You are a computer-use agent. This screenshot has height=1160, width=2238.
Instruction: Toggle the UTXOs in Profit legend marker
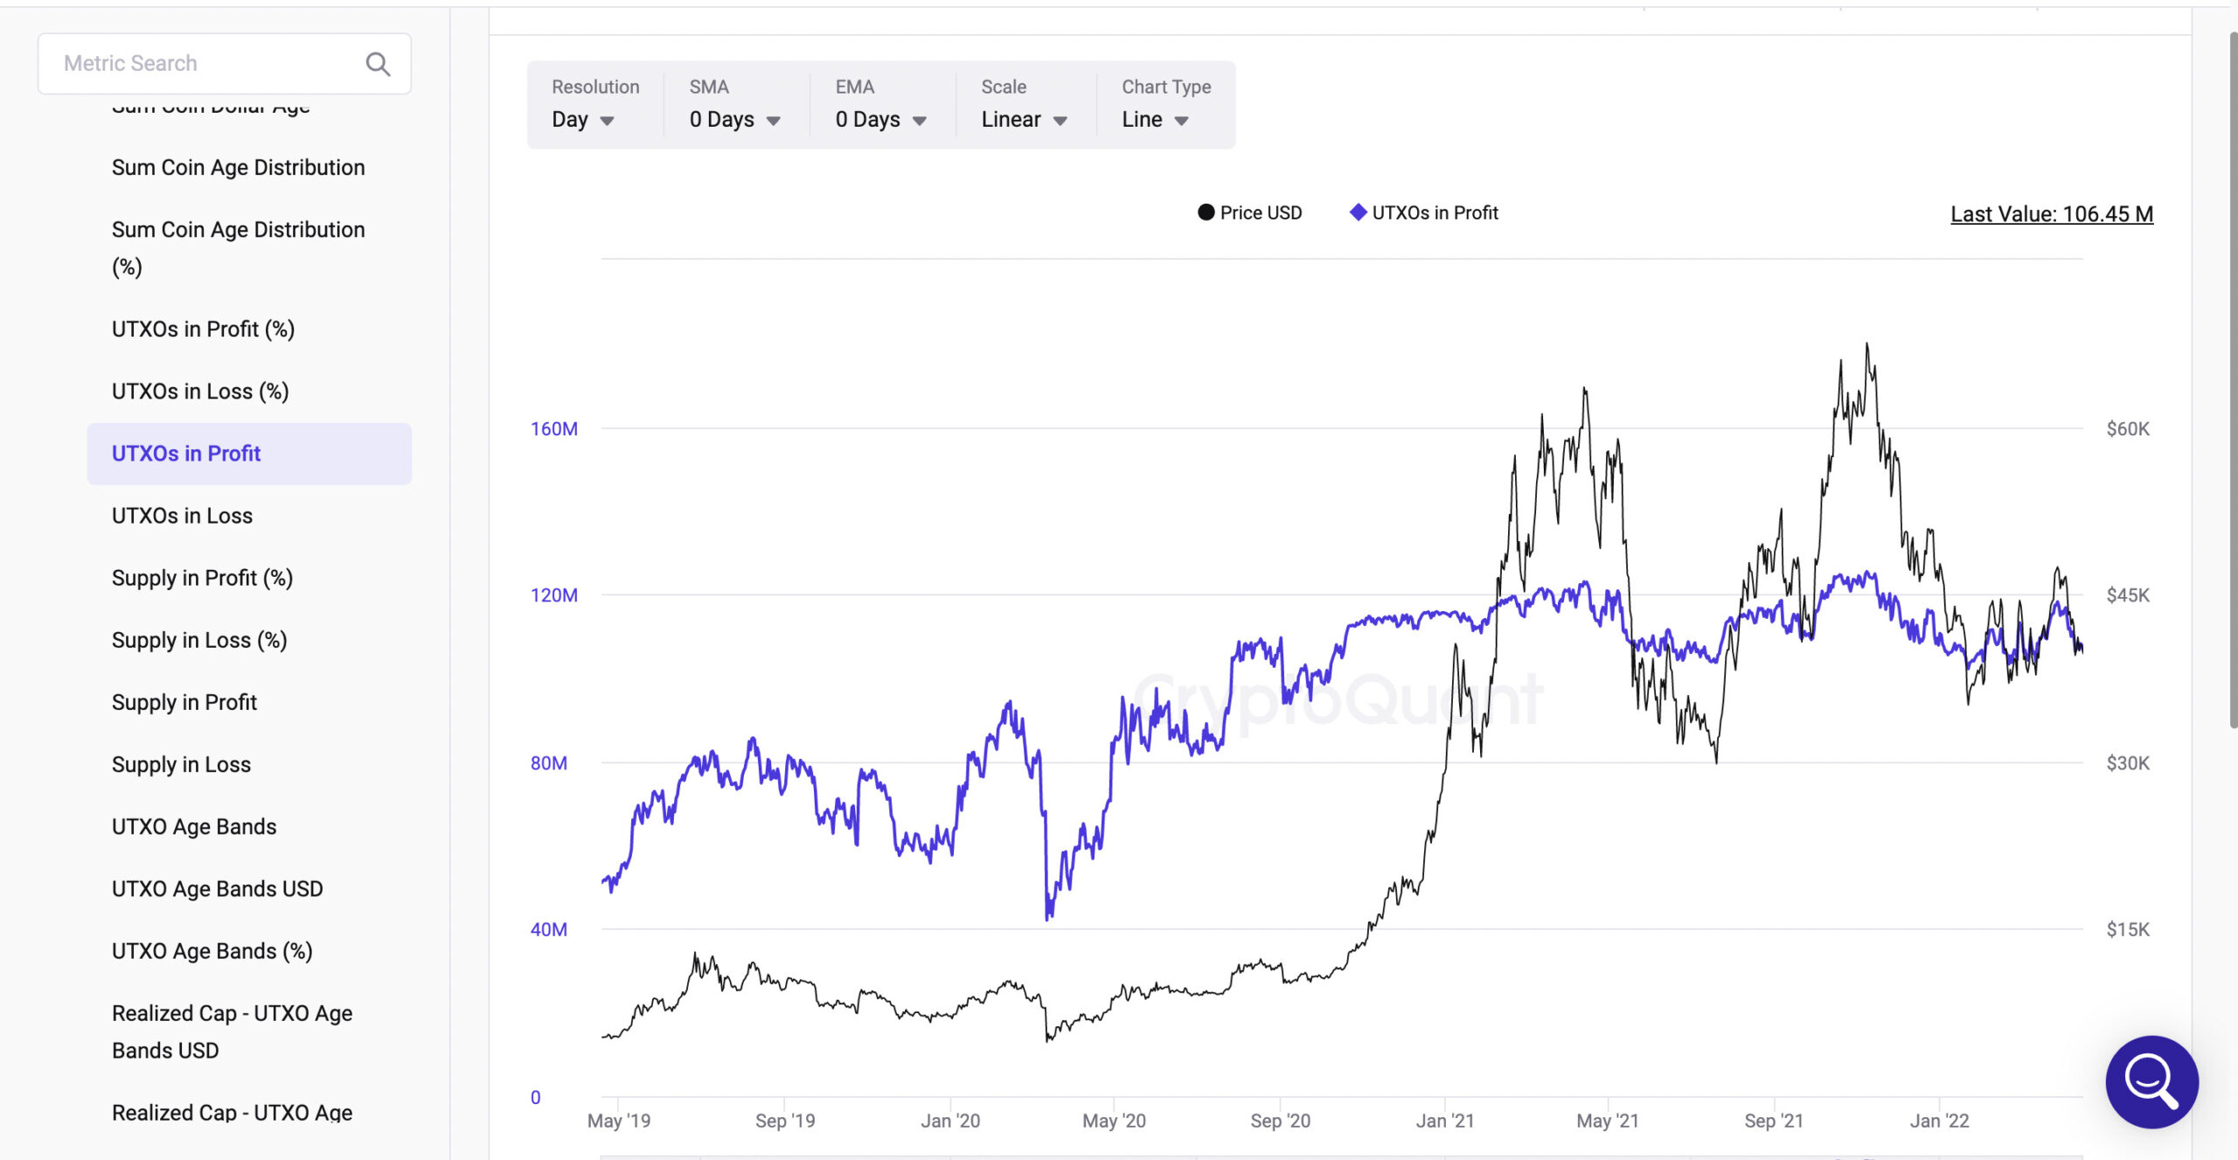tap(1358, 212)
